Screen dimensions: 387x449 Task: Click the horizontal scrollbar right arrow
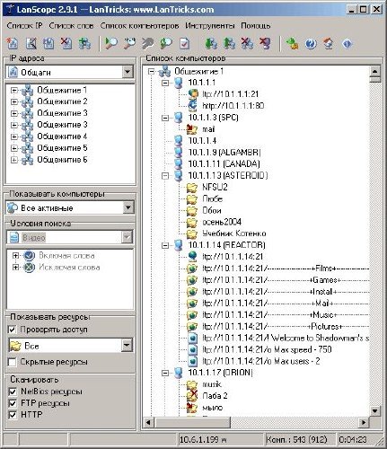364,422
